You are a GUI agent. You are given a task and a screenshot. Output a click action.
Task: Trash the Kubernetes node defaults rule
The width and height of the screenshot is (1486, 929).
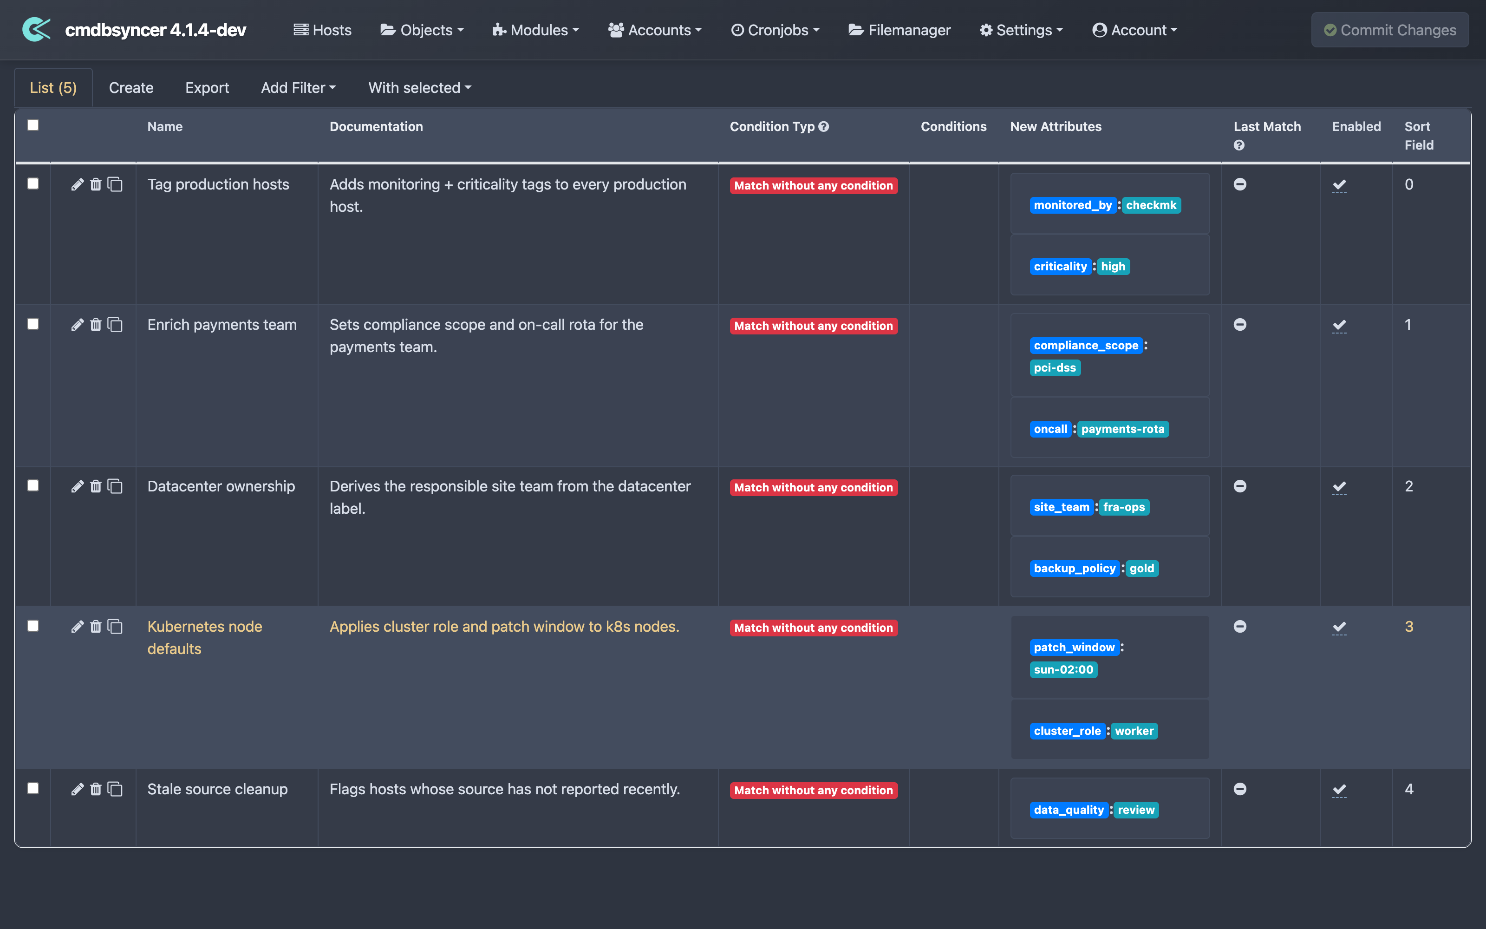96,626
